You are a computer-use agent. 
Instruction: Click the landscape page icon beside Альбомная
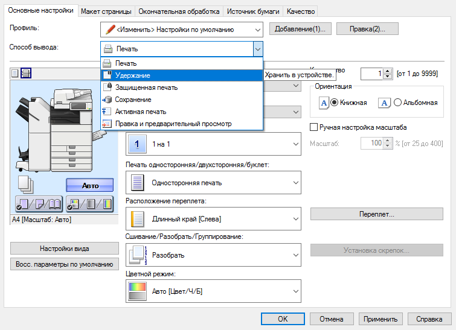point(384,103)
